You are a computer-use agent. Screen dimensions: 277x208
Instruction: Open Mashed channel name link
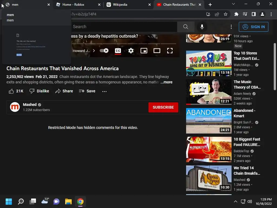[x=30, y=105]
